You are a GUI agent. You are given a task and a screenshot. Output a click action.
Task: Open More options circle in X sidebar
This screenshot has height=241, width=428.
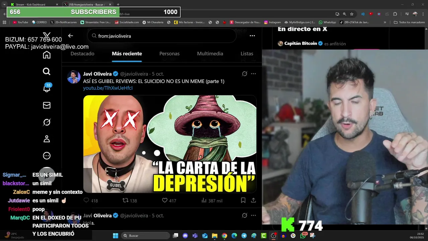coord(47,156)
